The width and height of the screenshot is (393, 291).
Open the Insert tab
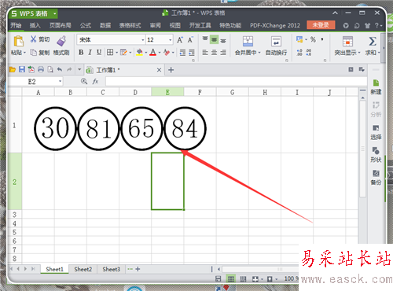pos(35,25)
